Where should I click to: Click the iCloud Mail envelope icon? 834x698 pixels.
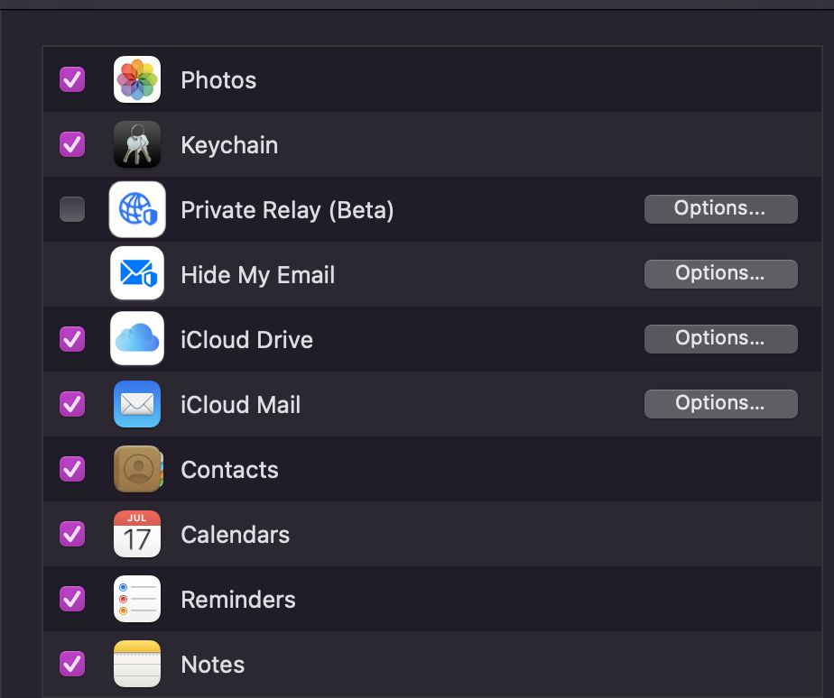point(137,404)
